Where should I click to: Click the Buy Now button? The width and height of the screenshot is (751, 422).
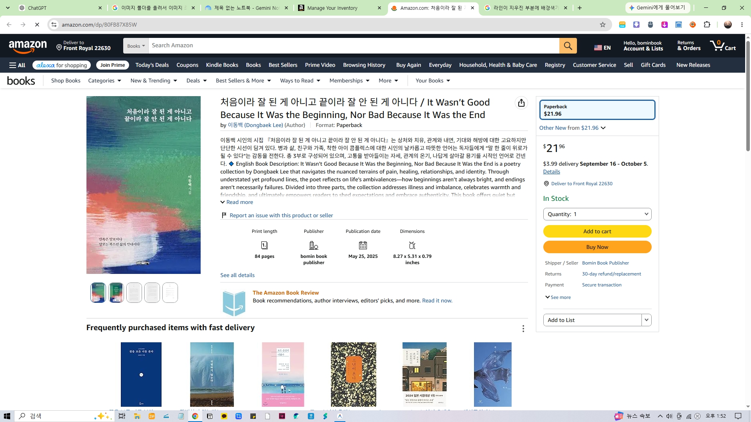(x=597, y=247)
